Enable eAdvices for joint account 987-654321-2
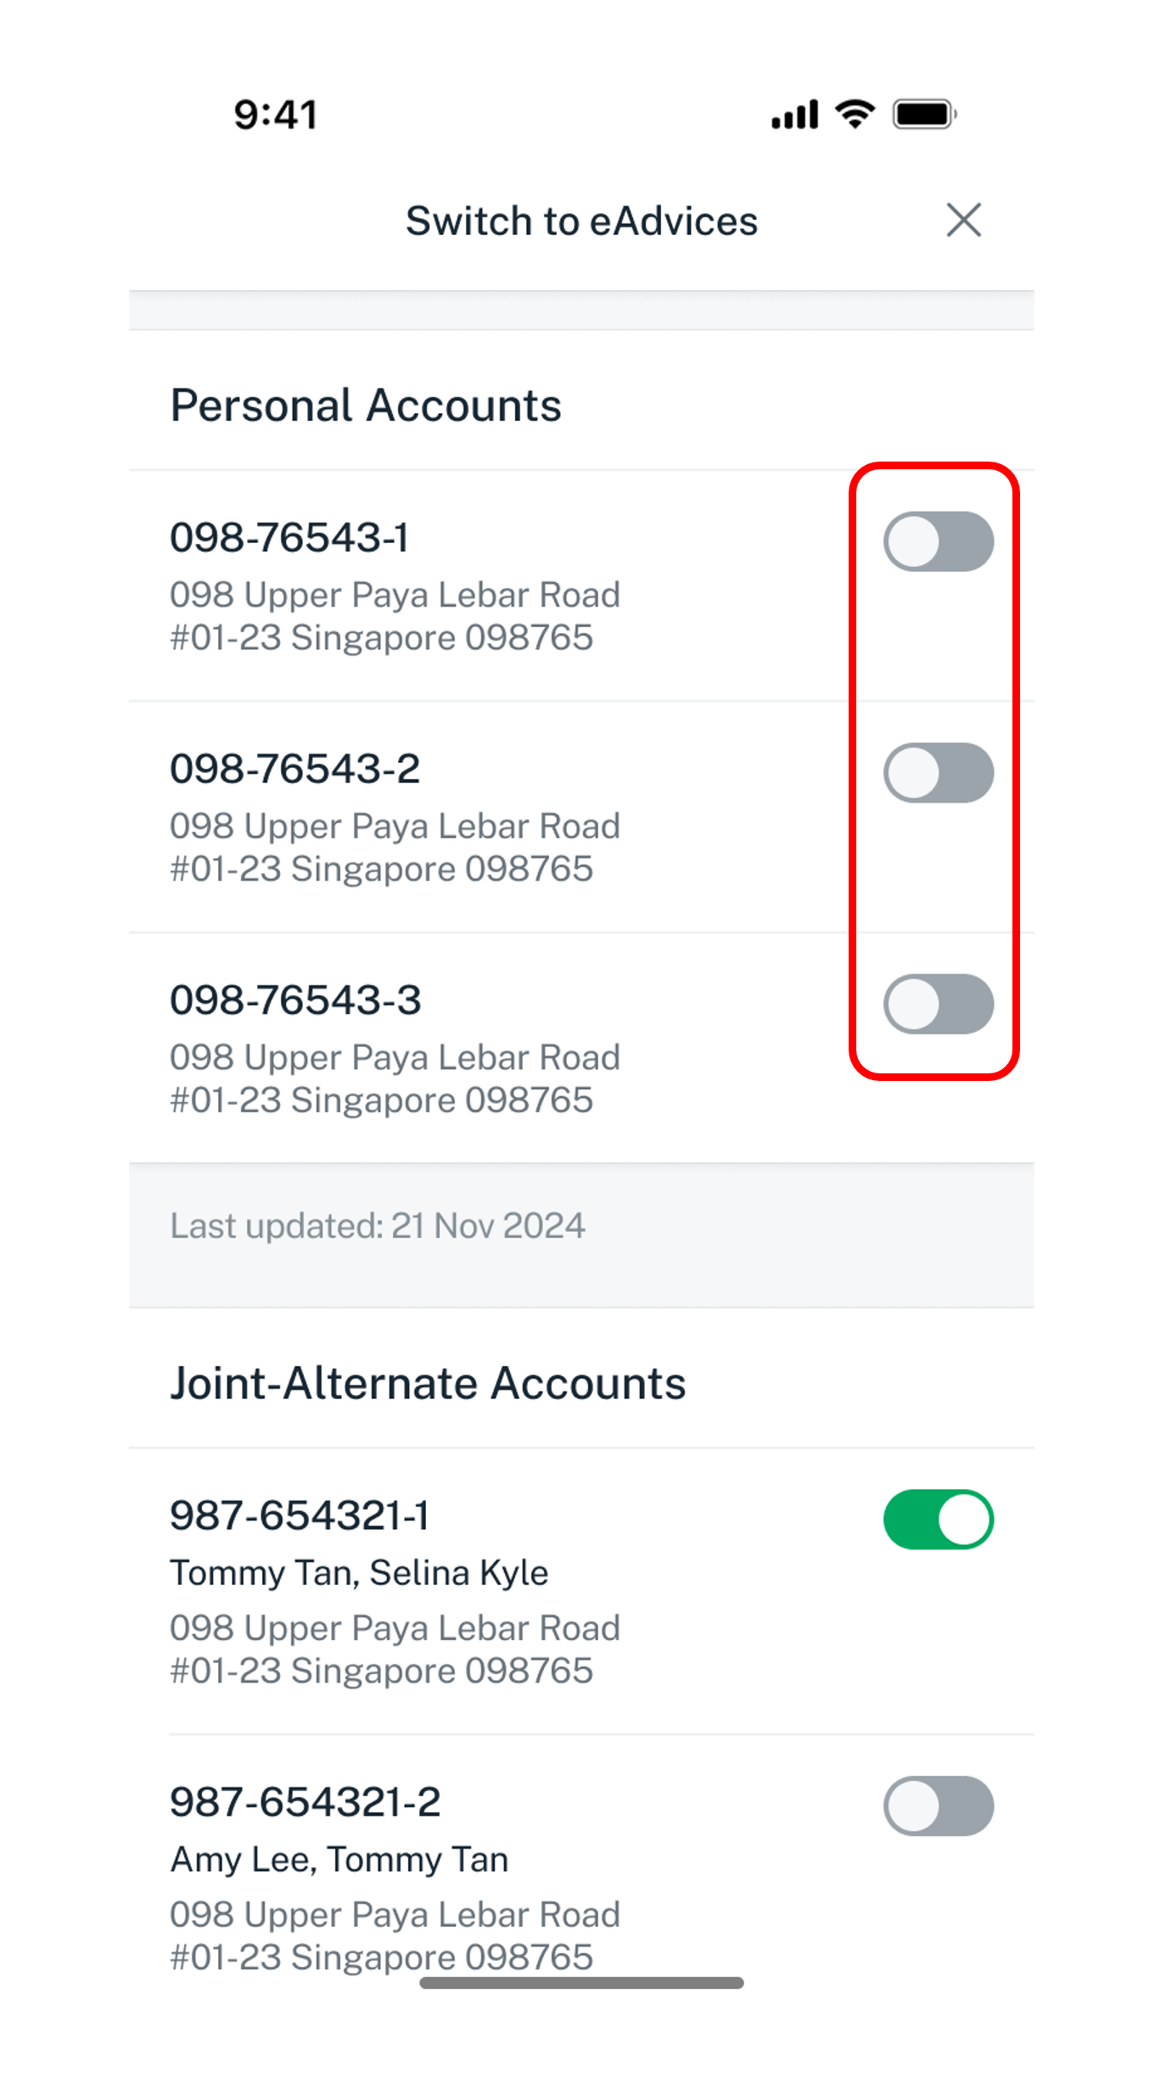The width and height of the screenshot is (1166, 2100). coord(939,1806)
